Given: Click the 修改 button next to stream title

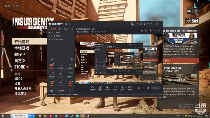Looking at the screenshot, I should coord(93,29).
